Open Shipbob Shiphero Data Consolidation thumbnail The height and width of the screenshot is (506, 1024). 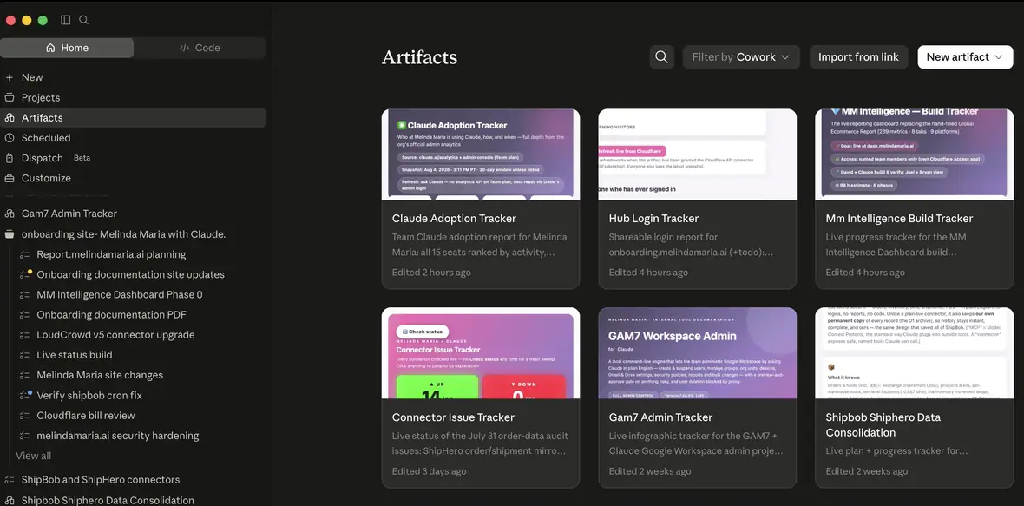[915, 352]
